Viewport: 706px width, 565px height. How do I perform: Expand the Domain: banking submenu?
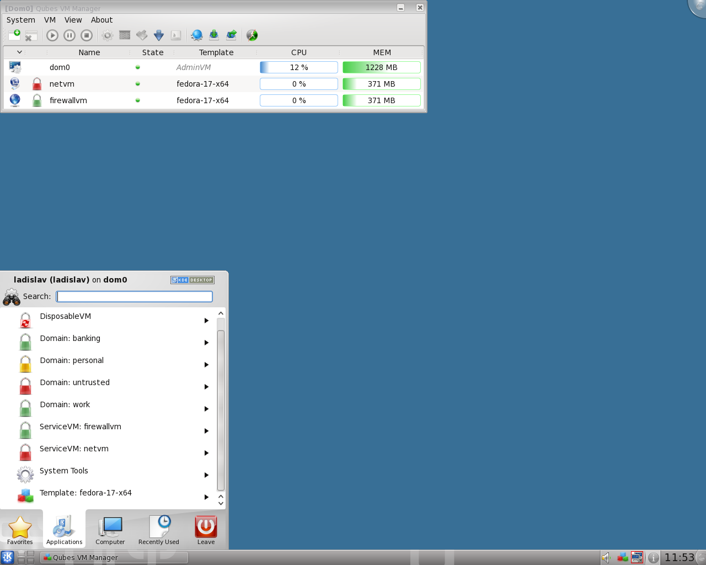(207, 342)
